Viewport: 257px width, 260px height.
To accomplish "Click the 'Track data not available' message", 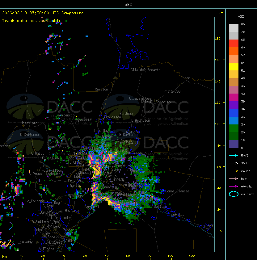I will 32,21.
